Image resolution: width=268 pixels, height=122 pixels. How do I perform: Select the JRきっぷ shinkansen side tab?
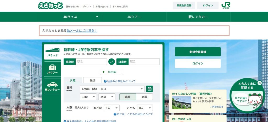(x=52, y=51)
